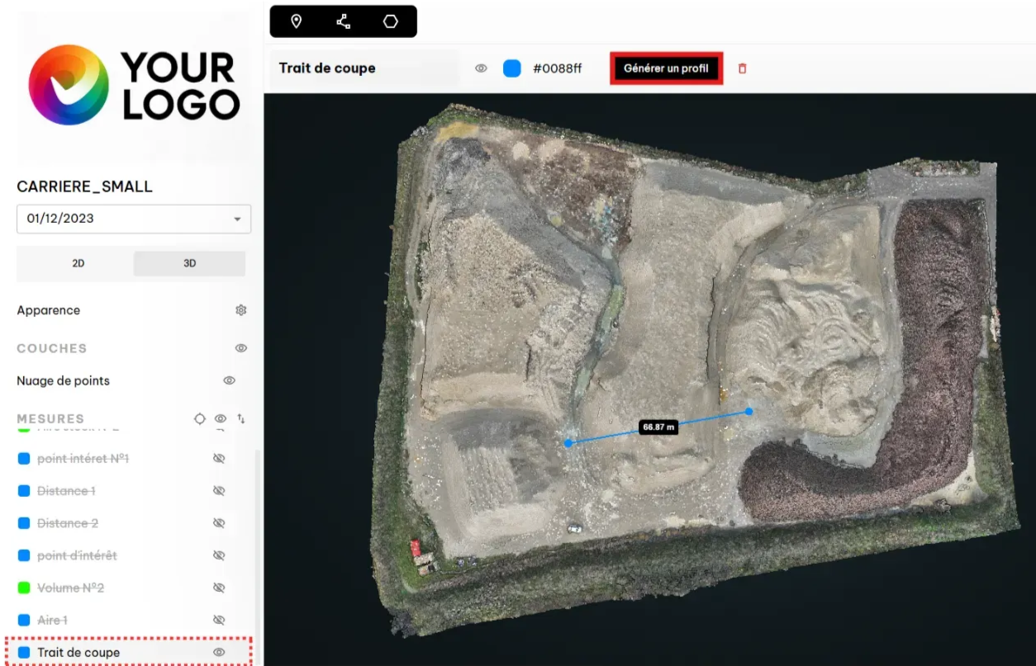The image size is (1036, 666).
Task: Hide the Nuage de points layer
Action: (x=230, y=380)
